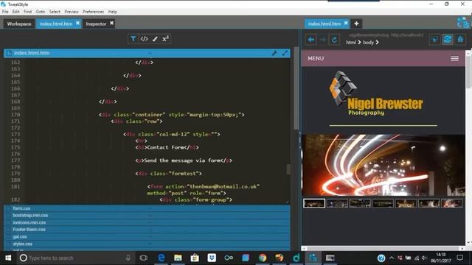Click the preview pane horizontal scrollbar
Viewport: 472px width, 265px height.
coord(383,249)
